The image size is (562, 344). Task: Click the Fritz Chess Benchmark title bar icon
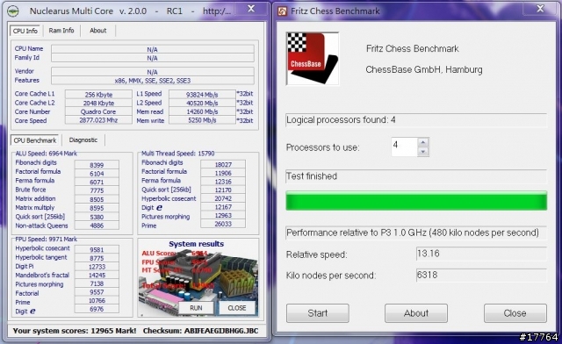283,11
